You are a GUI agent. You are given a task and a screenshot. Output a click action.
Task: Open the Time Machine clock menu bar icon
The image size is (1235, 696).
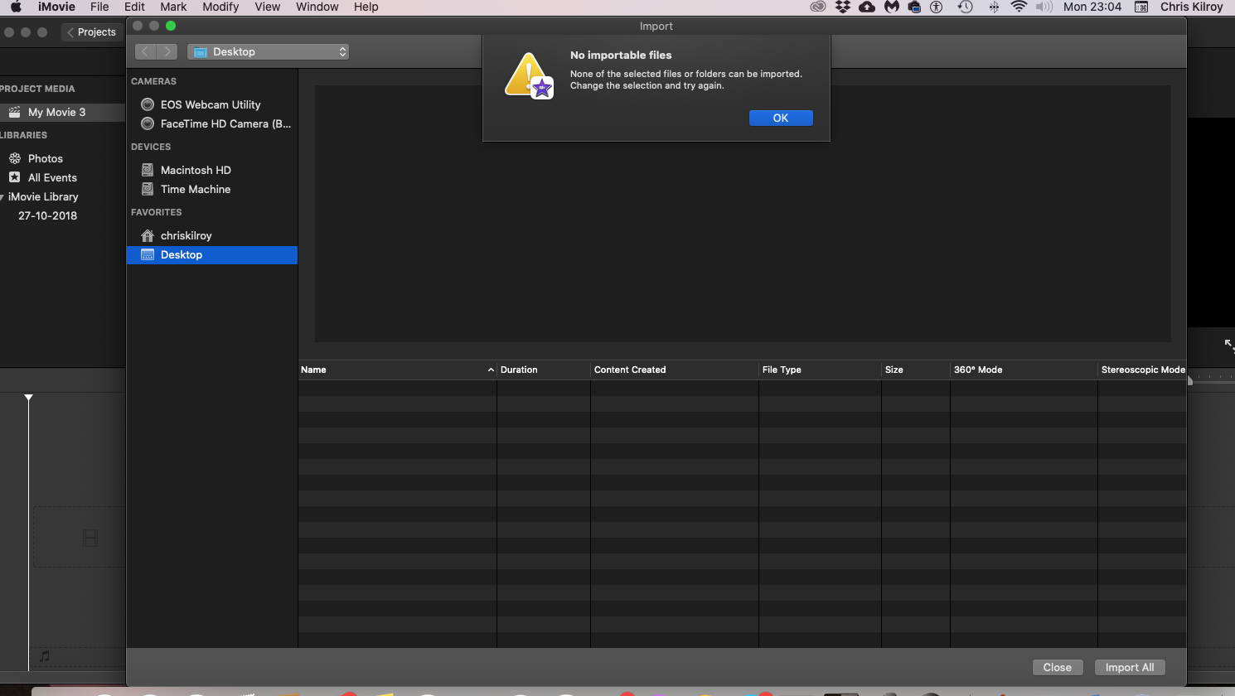click(x=965, y=7)
